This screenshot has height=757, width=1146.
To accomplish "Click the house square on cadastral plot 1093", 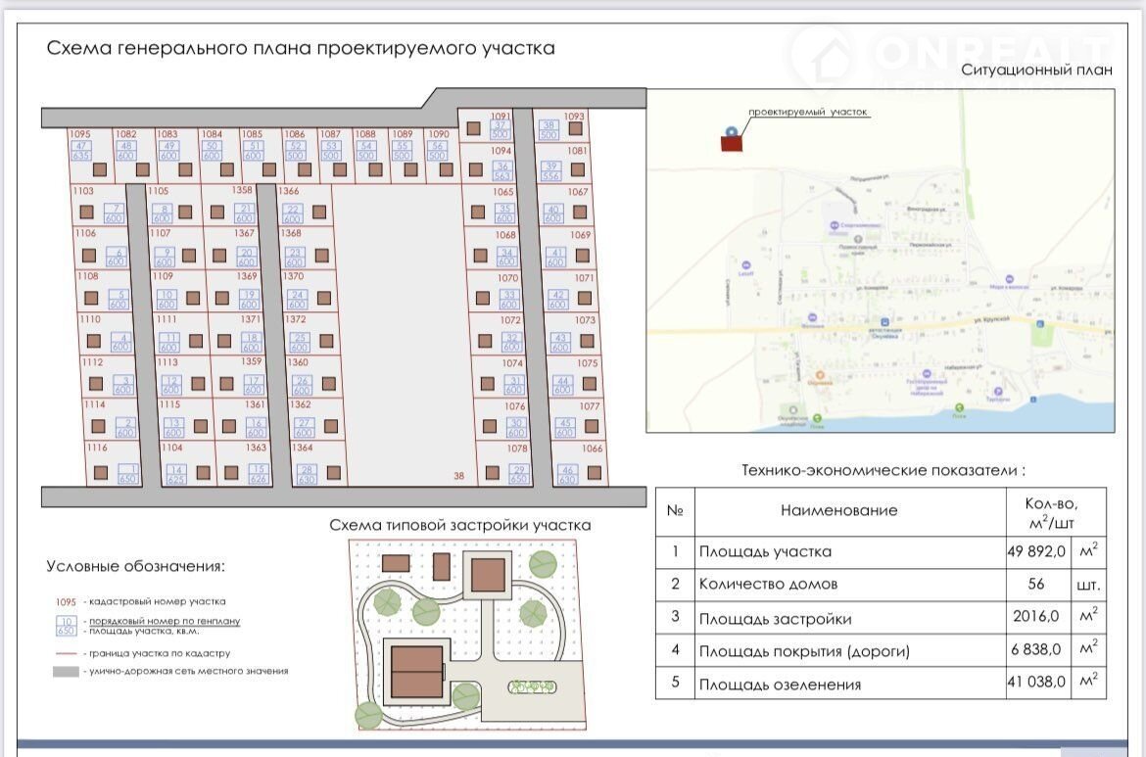I will pyautogui.click(x=576, y=127).
